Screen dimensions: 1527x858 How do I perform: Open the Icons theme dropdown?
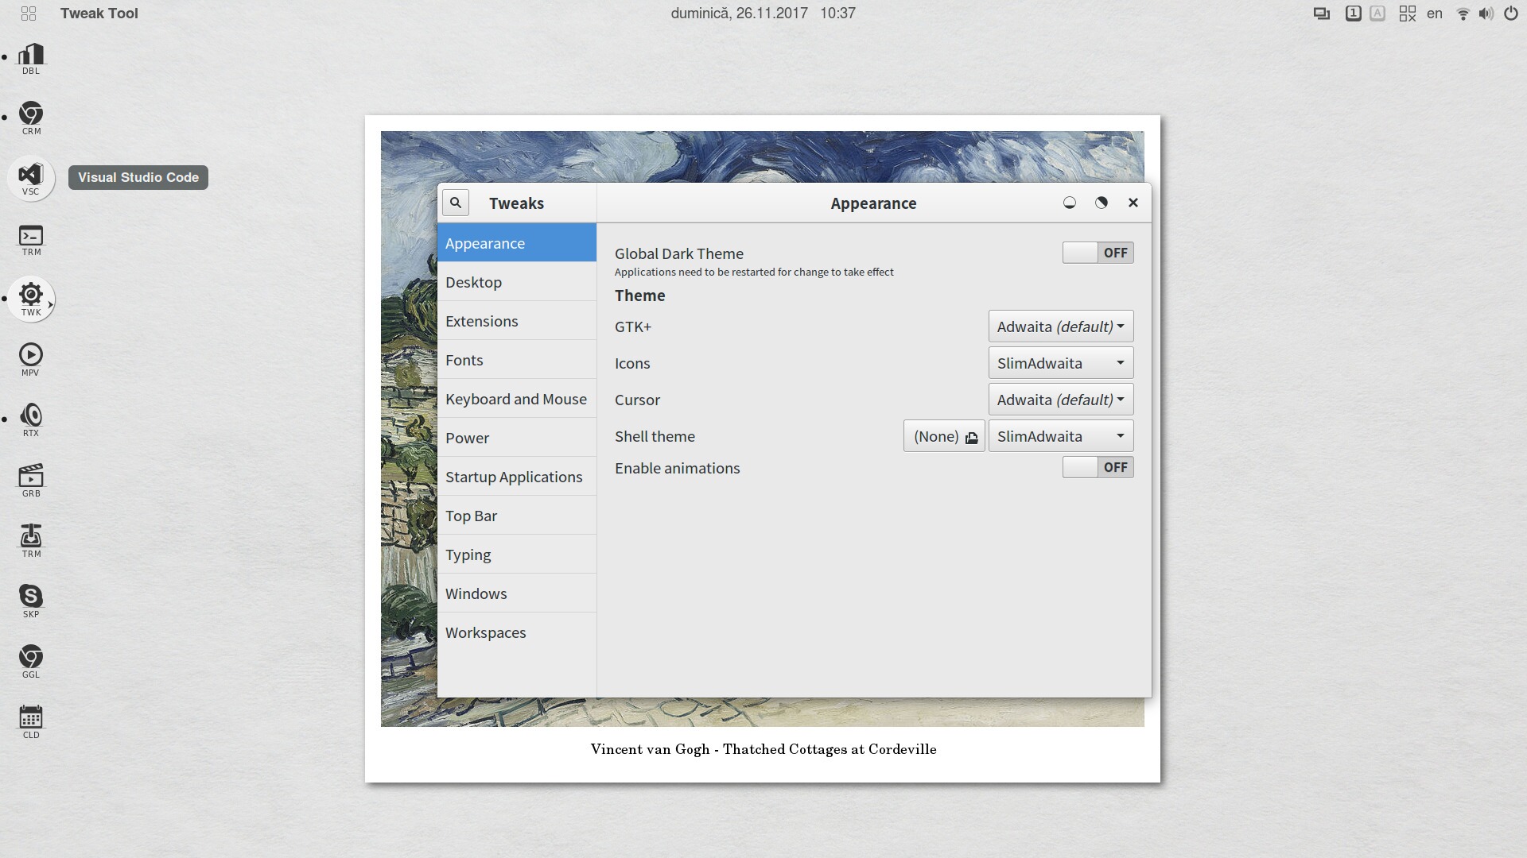[x=1060, y=363]
